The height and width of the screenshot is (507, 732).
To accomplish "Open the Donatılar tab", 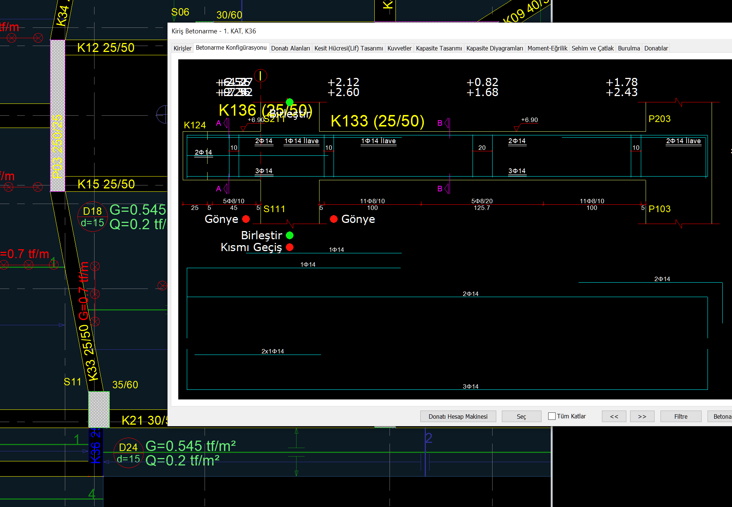I will click(x=656, y=48).
